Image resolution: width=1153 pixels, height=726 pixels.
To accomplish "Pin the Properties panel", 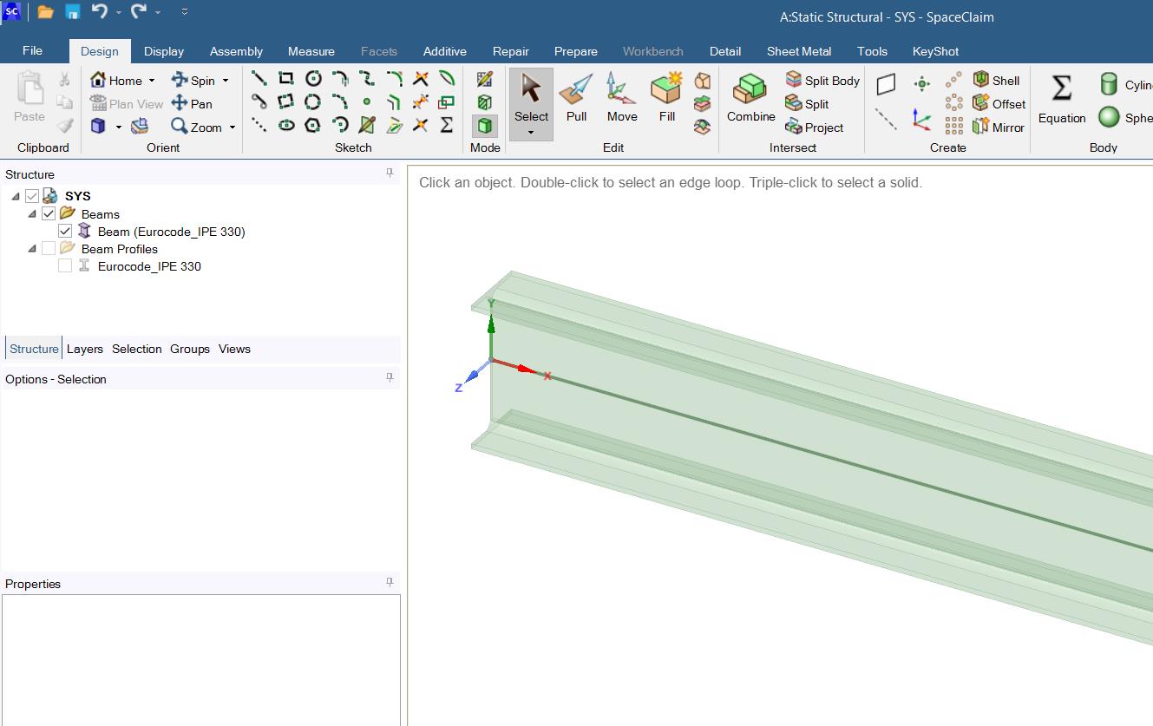I will tap(390, 583).
